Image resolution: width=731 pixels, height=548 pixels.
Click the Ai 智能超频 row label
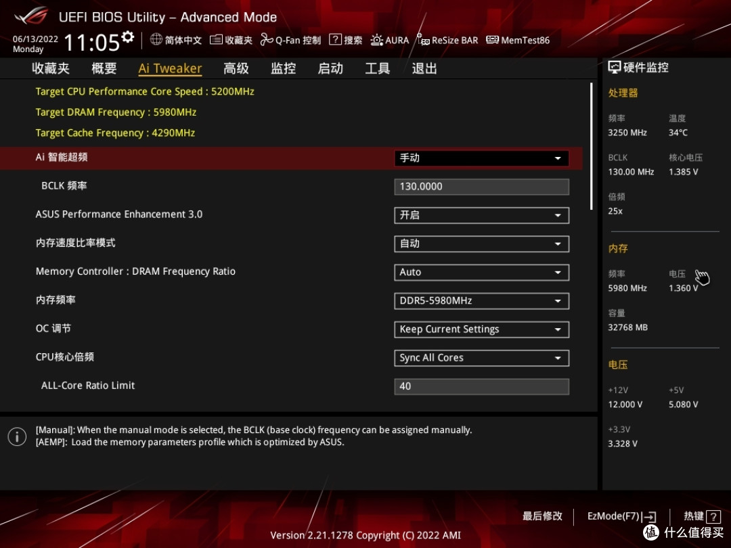click(62, 157)
